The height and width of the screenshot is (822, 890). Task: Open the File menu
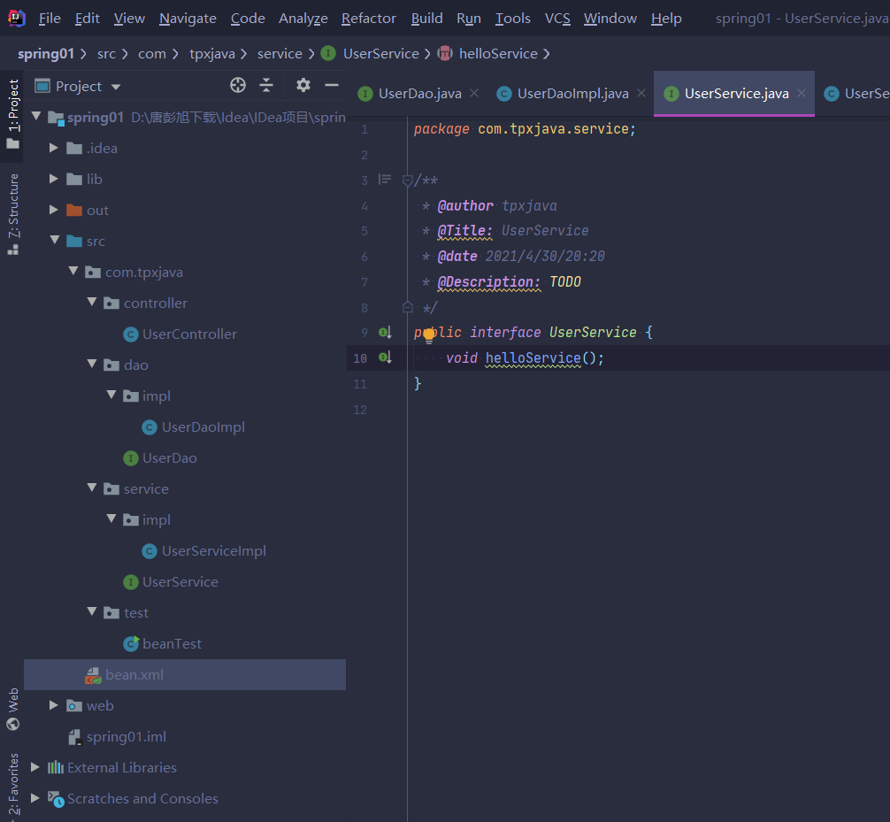[50, 19]
